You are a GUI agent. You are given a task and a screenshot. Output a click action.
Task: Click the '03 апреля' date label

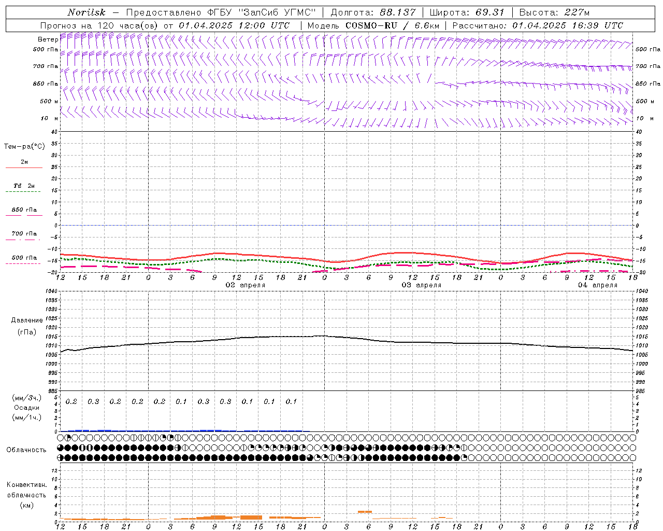pos(422,285)
